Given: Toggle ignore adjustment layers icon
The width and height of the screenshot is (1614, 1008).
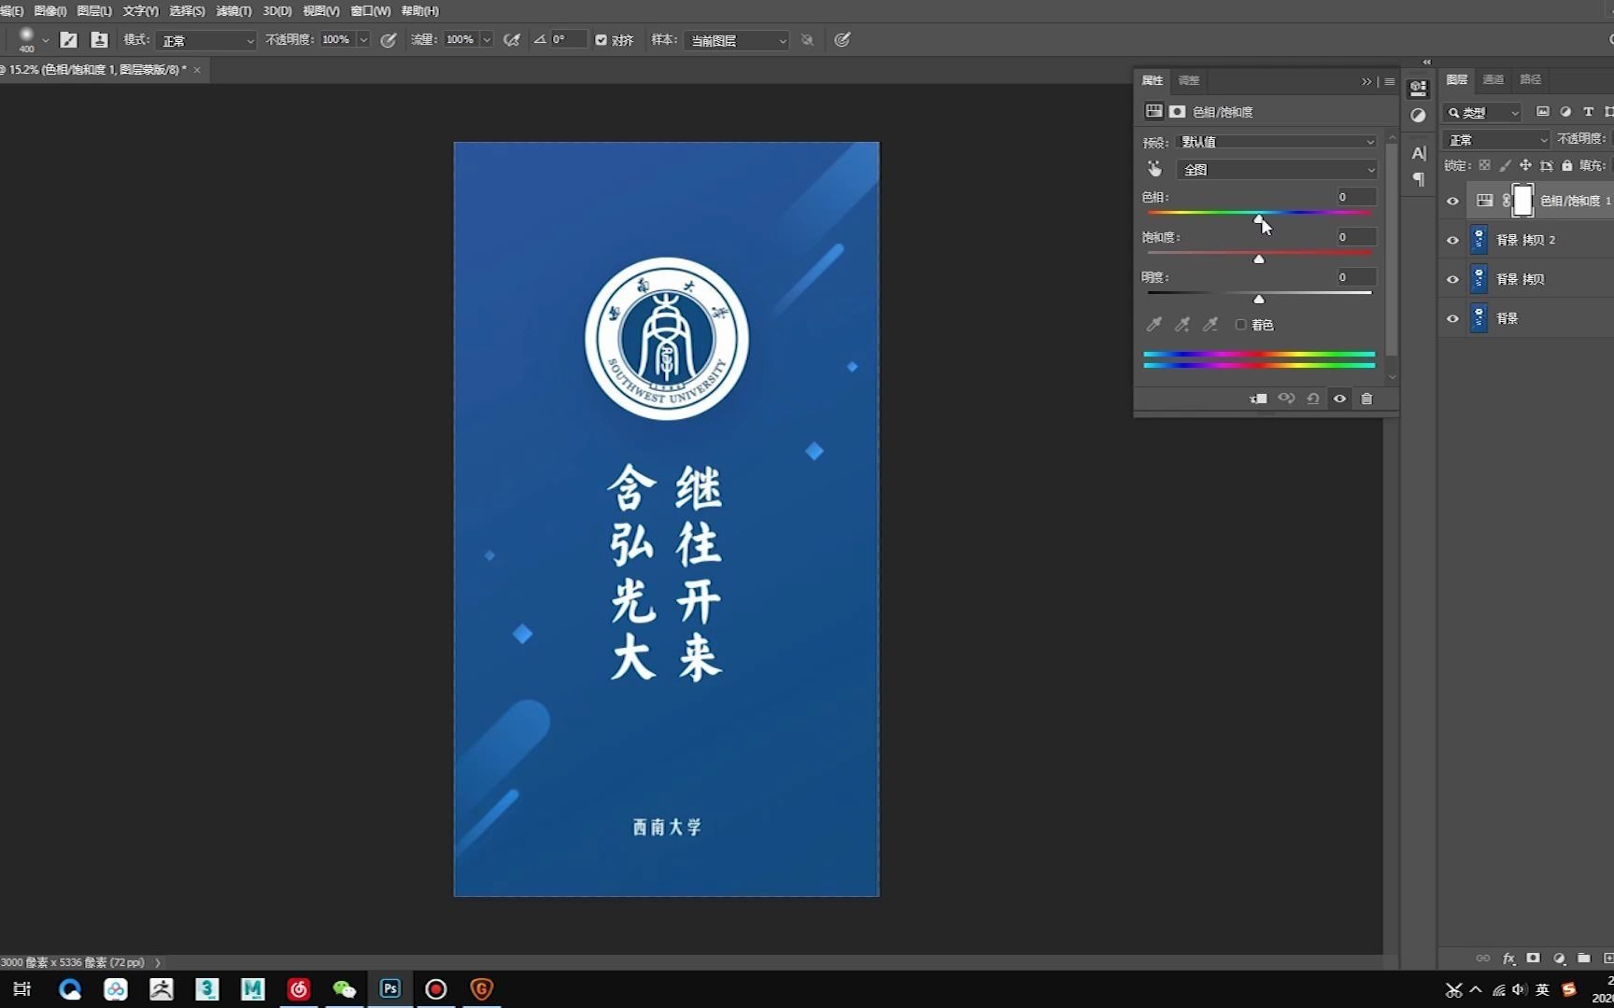Looking at the screenshot, I should [x=807, y=40].
